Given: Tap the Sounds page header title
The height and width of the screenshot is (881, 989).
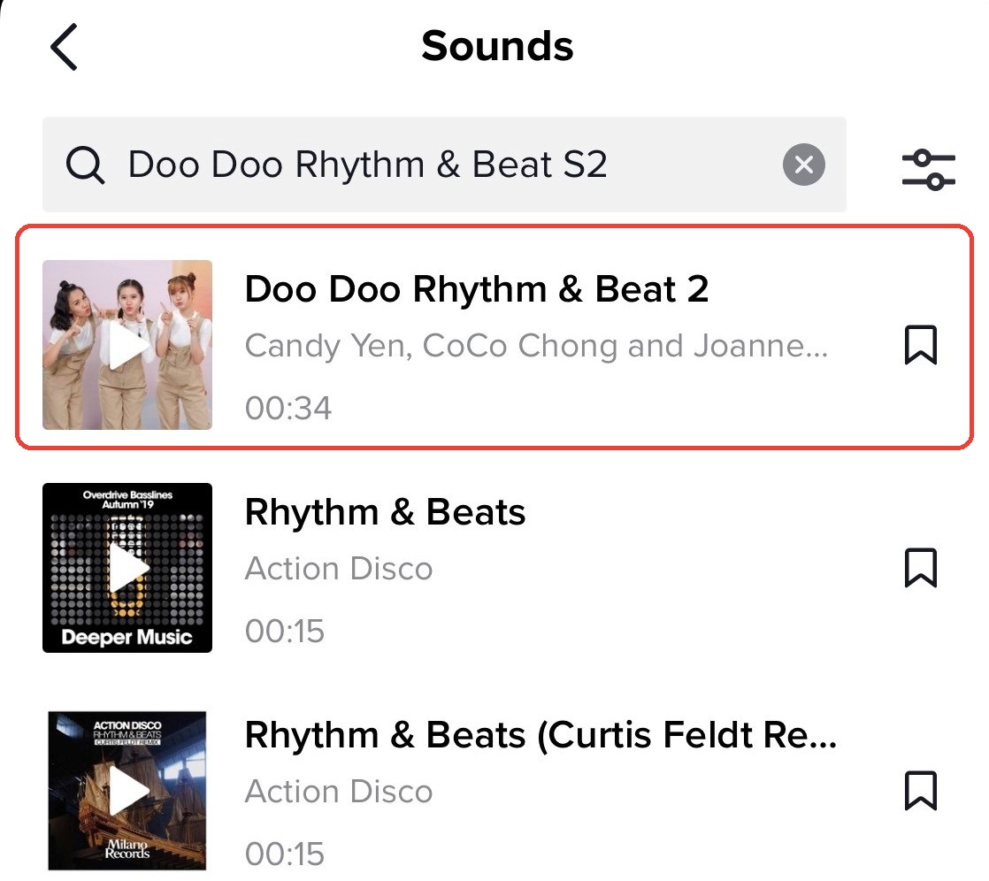Looking at the screenshot, I should [x=497, y=46].
